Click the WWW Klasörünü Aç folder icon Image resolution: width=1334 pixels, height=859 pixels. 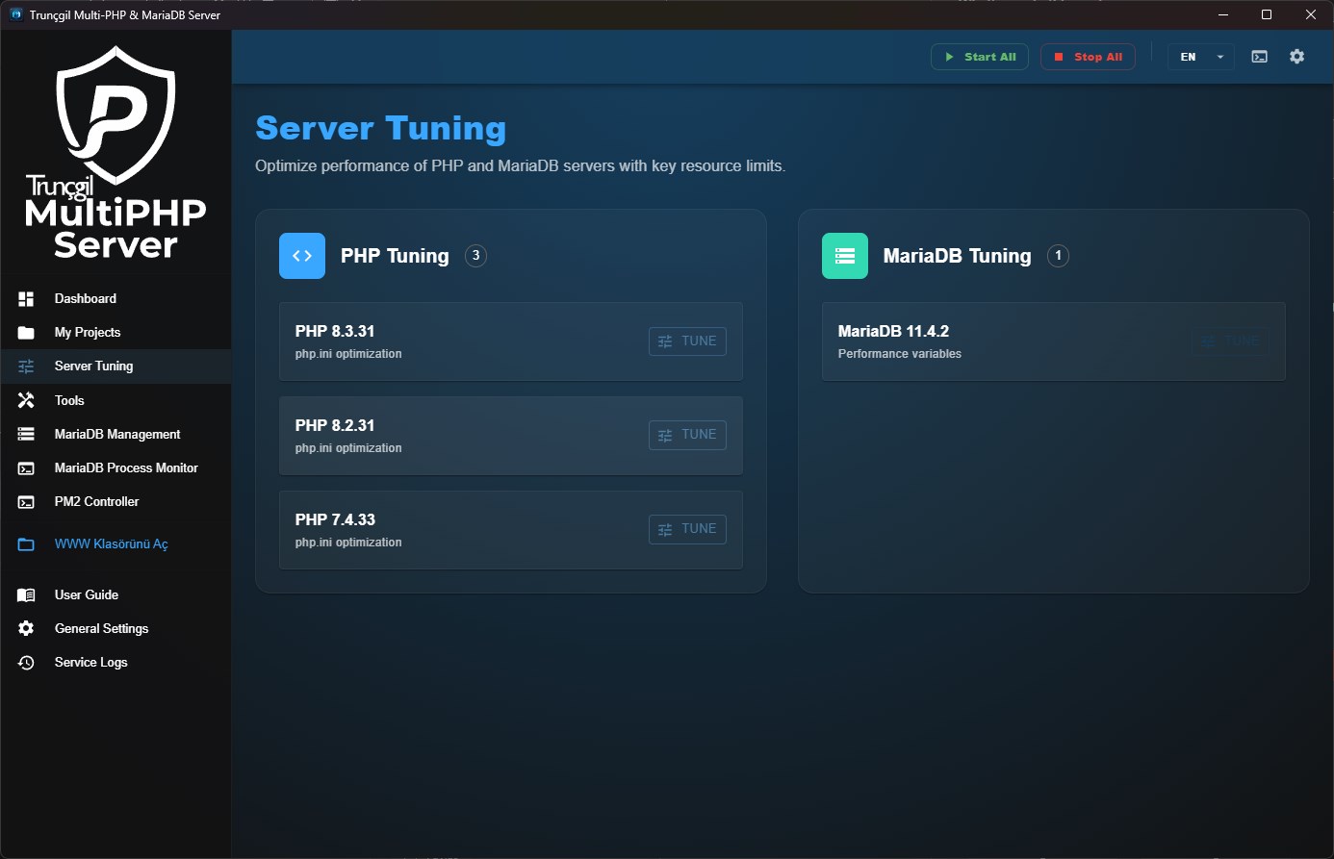click(x=26, y=544)
